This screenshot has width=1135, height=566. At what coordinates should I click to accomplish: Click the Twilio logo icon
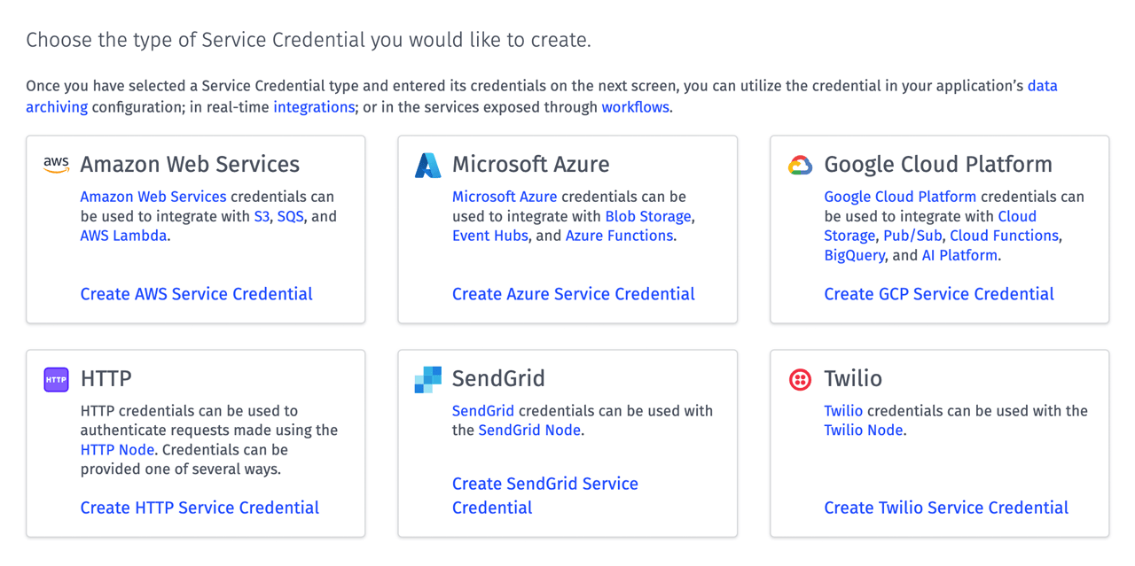click(800, 378)
